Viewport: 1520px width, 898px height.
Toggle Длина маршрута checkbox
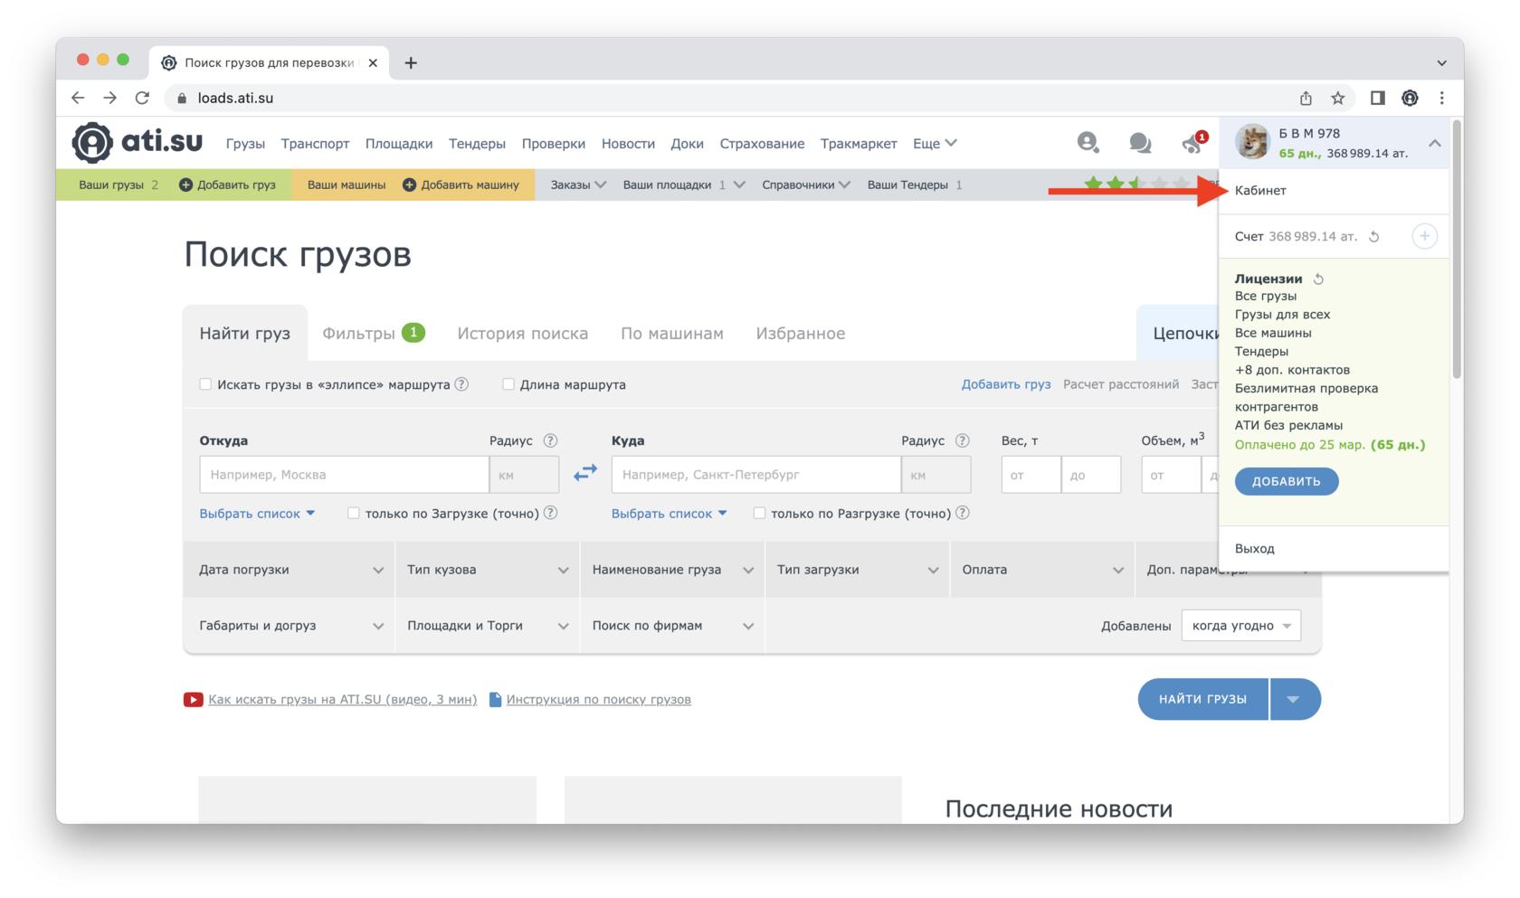508,384
